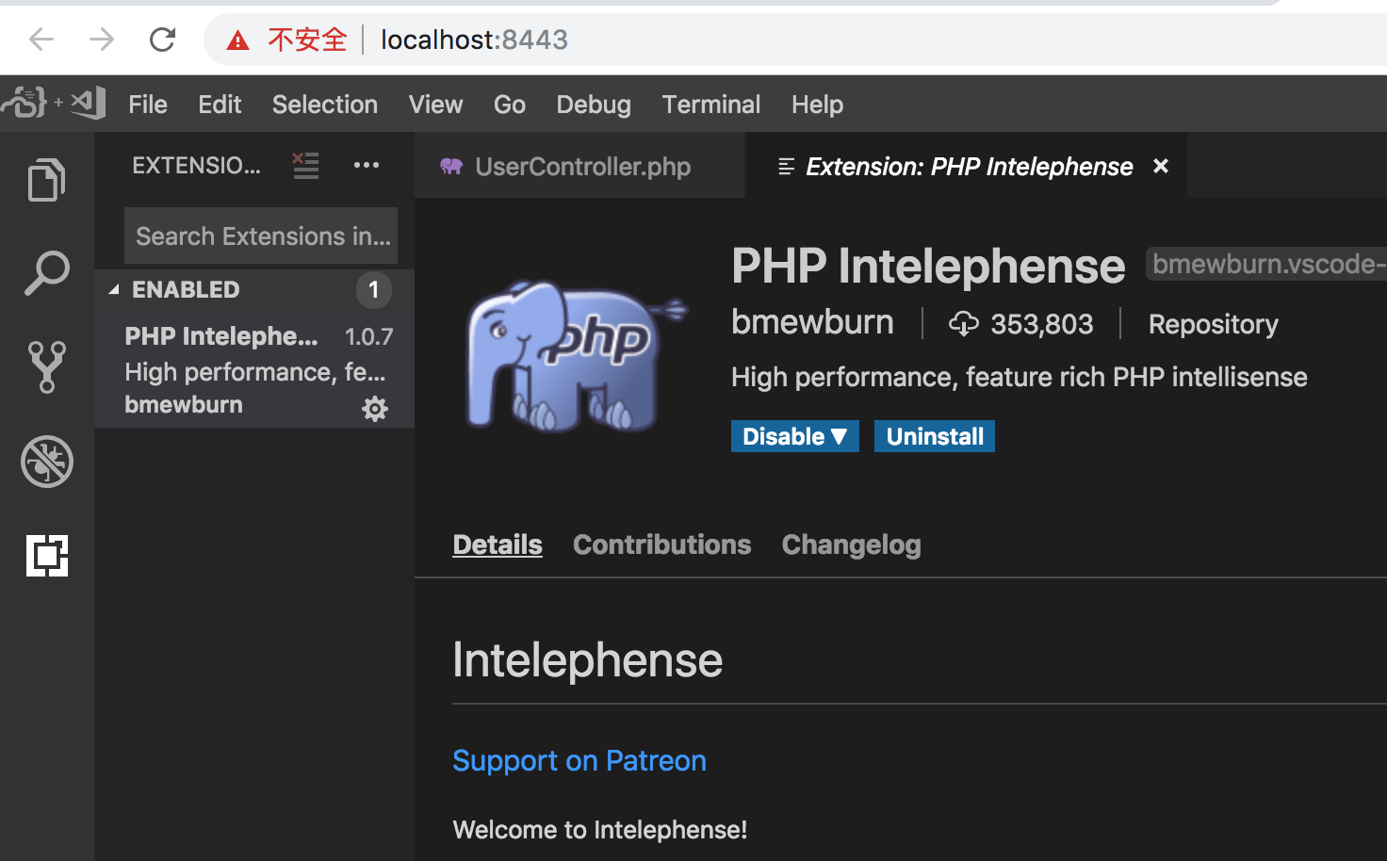
Task: Click the Search Extensions input field
Action: pos(261,236)
